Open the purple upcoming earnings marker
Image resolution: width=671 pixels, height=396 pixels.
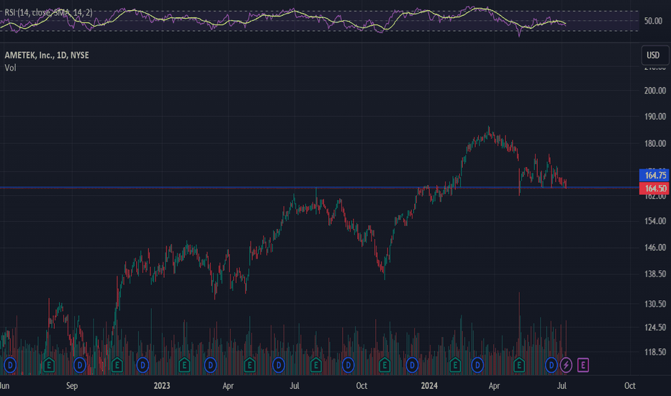pyautogui.click(x=583, y=365)
